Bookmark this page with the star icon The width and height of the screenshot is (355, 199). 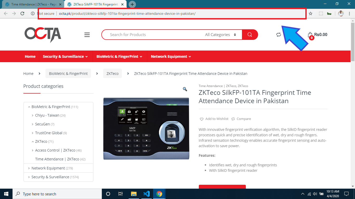coord(311,13)
